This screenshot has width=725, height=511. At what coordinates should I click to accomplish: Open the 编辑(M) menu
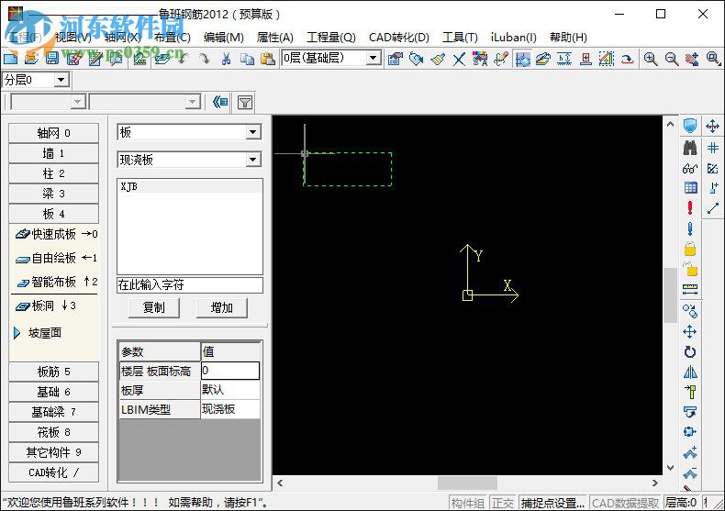point(224,38)
